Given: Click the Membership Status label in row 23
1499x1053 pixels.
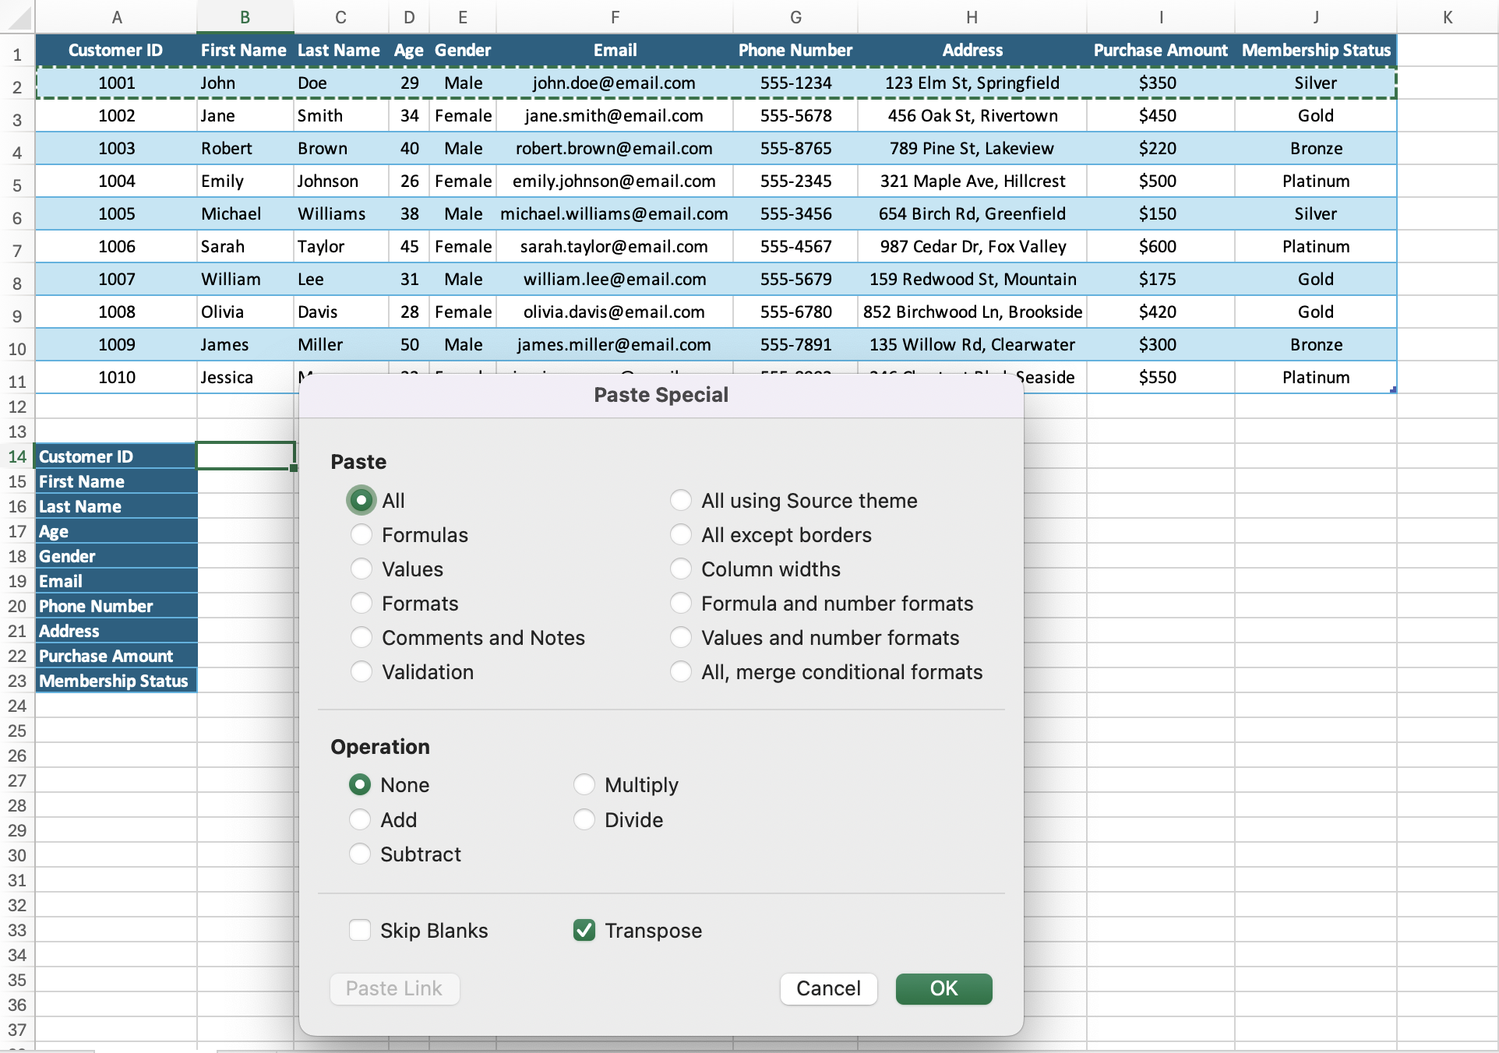Looking at the screenshot, I should (x=116, y=681).
